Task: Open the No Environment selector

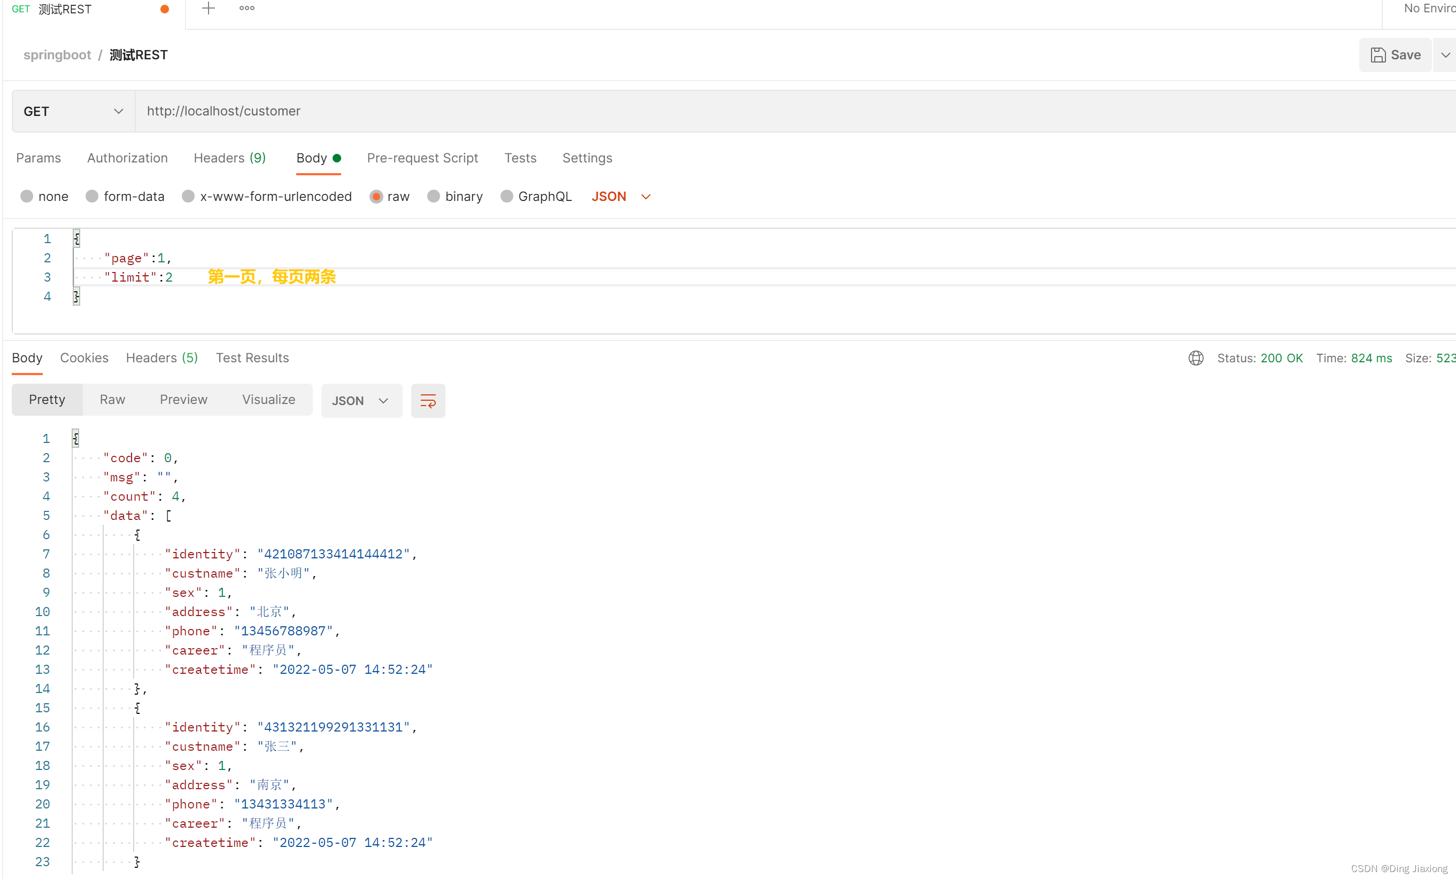Action: click(x=1429, y=8)
